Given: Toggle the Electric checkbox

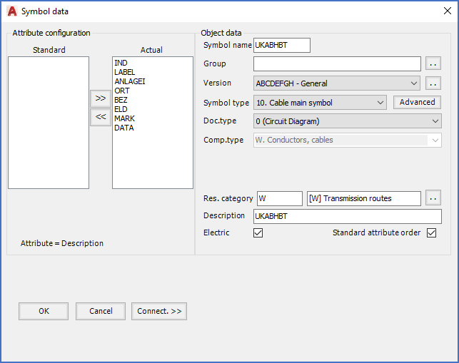Looking at the screenshot, I should pyautogui.click(x=258, y=233).
